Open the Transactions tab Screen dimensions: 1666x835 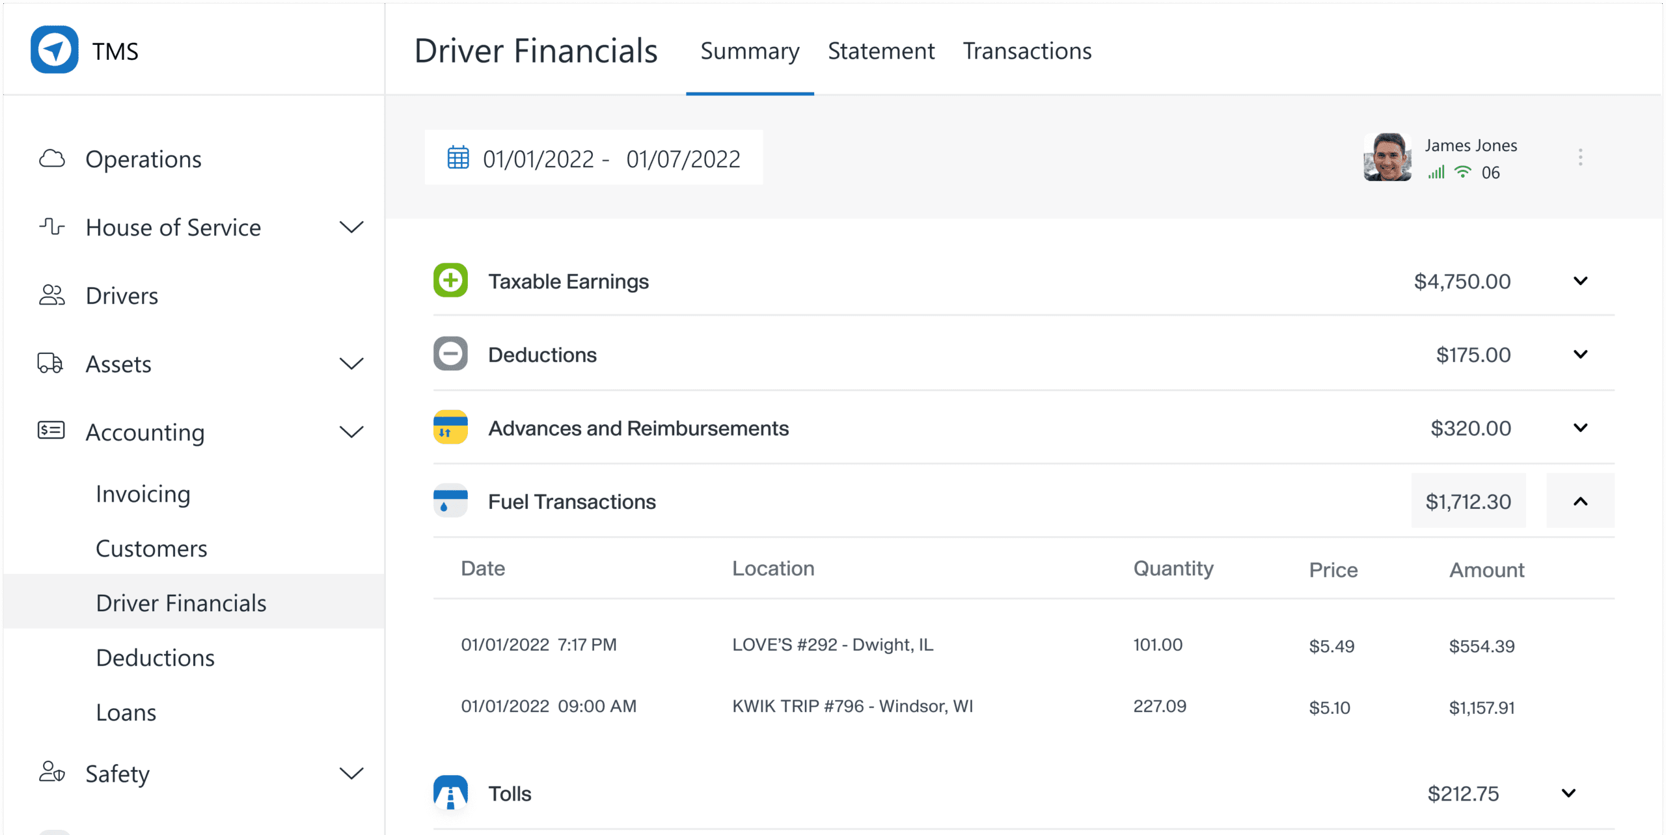(x=1027, y=51)
